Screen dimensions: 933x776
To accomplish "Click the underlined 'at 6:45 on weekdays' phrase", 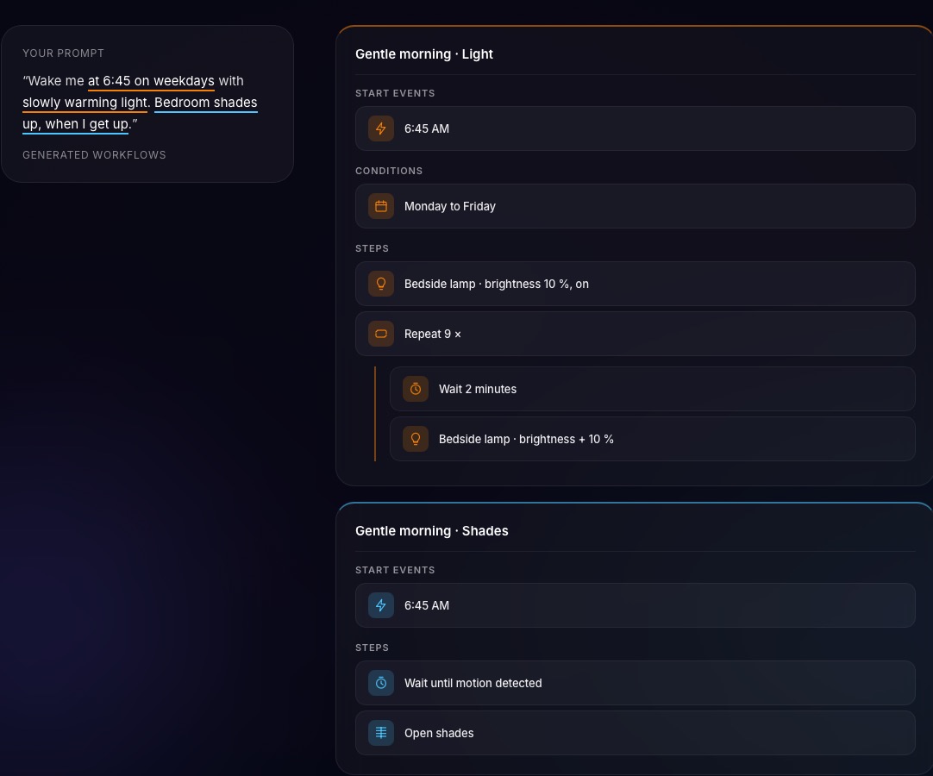I will (x=151, y=81).
